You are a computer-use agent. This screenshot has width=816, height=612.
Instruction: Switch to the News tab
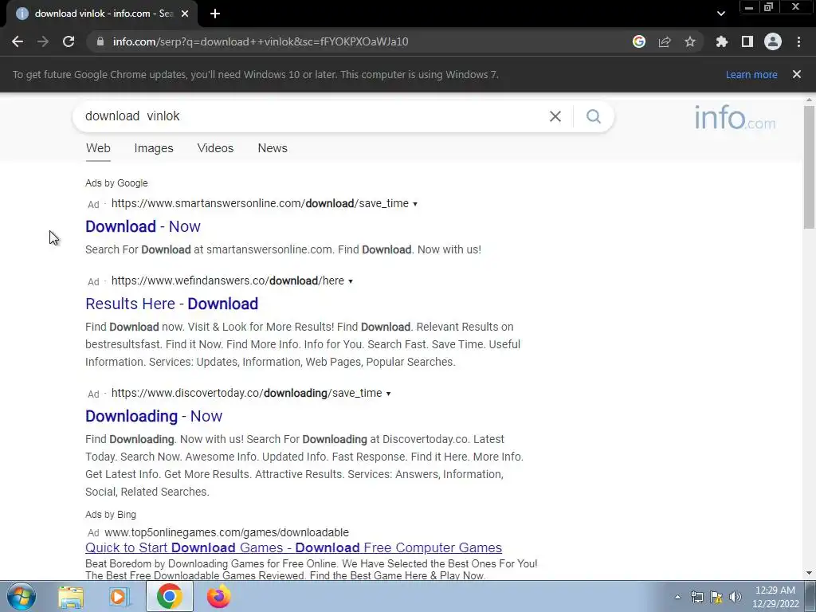tap(273, 147)
